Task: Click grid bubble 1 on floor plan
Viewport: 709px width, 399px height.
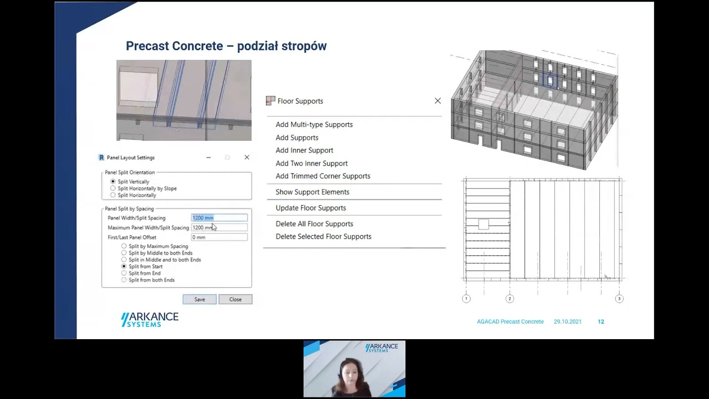Action: pos(466,299)
